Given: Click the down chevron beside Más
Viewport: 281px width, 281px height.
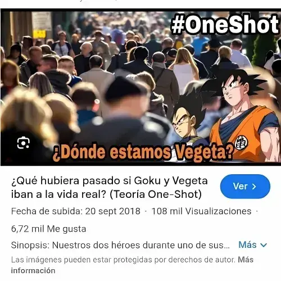Looking at the screenshot, I should (x=264, y=245).
